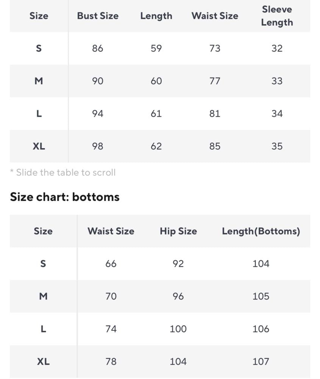Click tops length value 59 for S
Image resolution: width=320 pixels, height=379 pixels.
pos(156,49)
